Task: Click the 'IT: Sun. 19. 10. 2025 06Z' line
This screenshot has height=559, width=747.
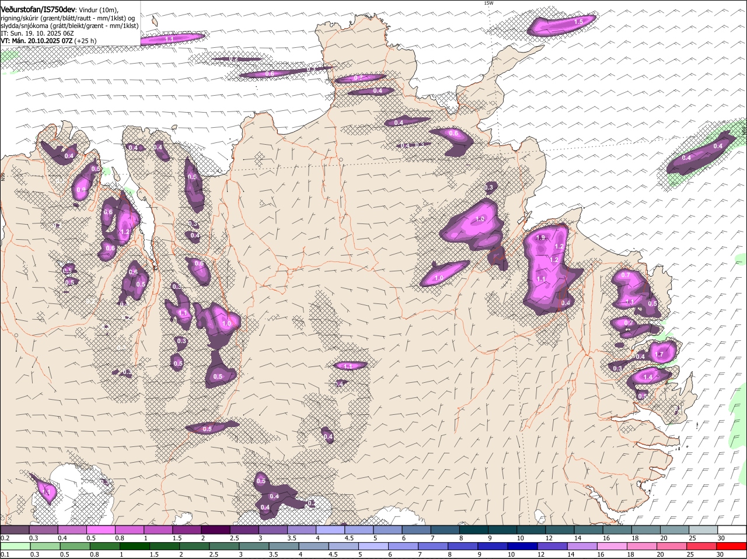Action: pyautogui.click(x=37, y=33)
